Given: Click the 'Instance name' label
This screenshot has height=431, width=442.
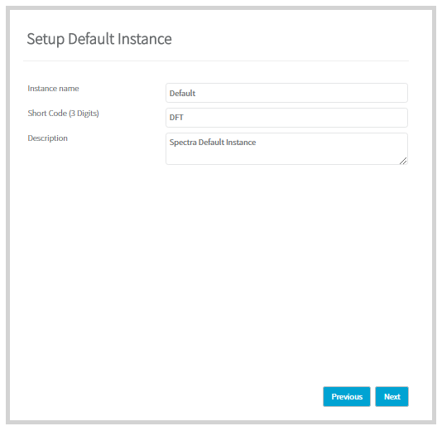Looking at the screenshot, I should tap(53, 89).
